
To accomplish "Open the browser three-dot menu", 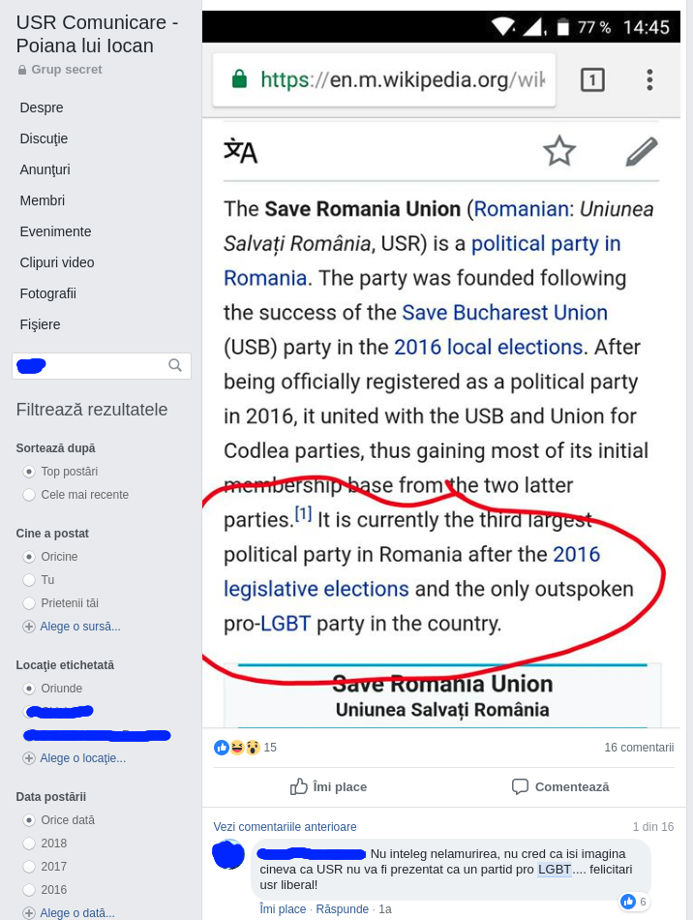I will (x=649, y=79).
